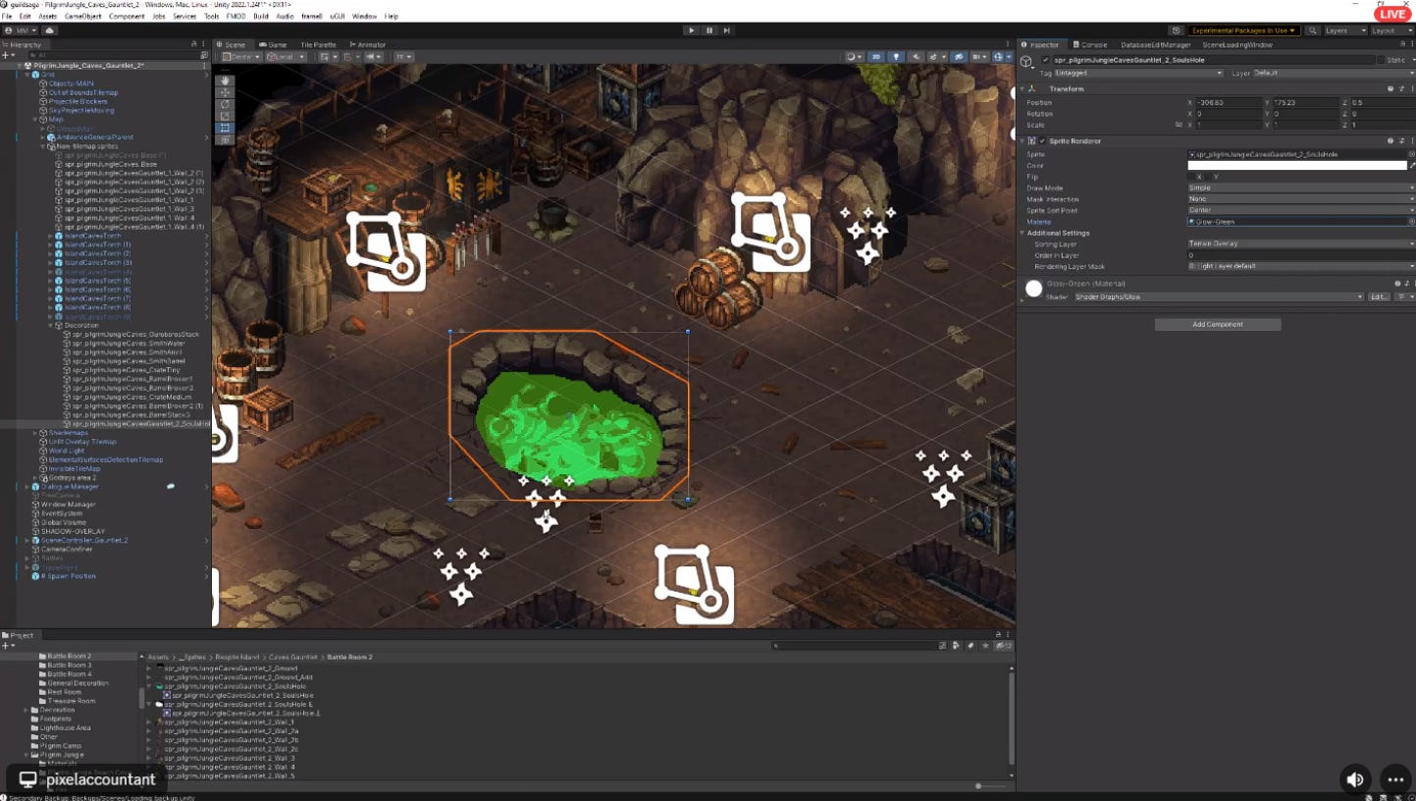The width and height of the screenshot is (1416, 801).
Task: Open the FMOD menu
Action: 236,17
